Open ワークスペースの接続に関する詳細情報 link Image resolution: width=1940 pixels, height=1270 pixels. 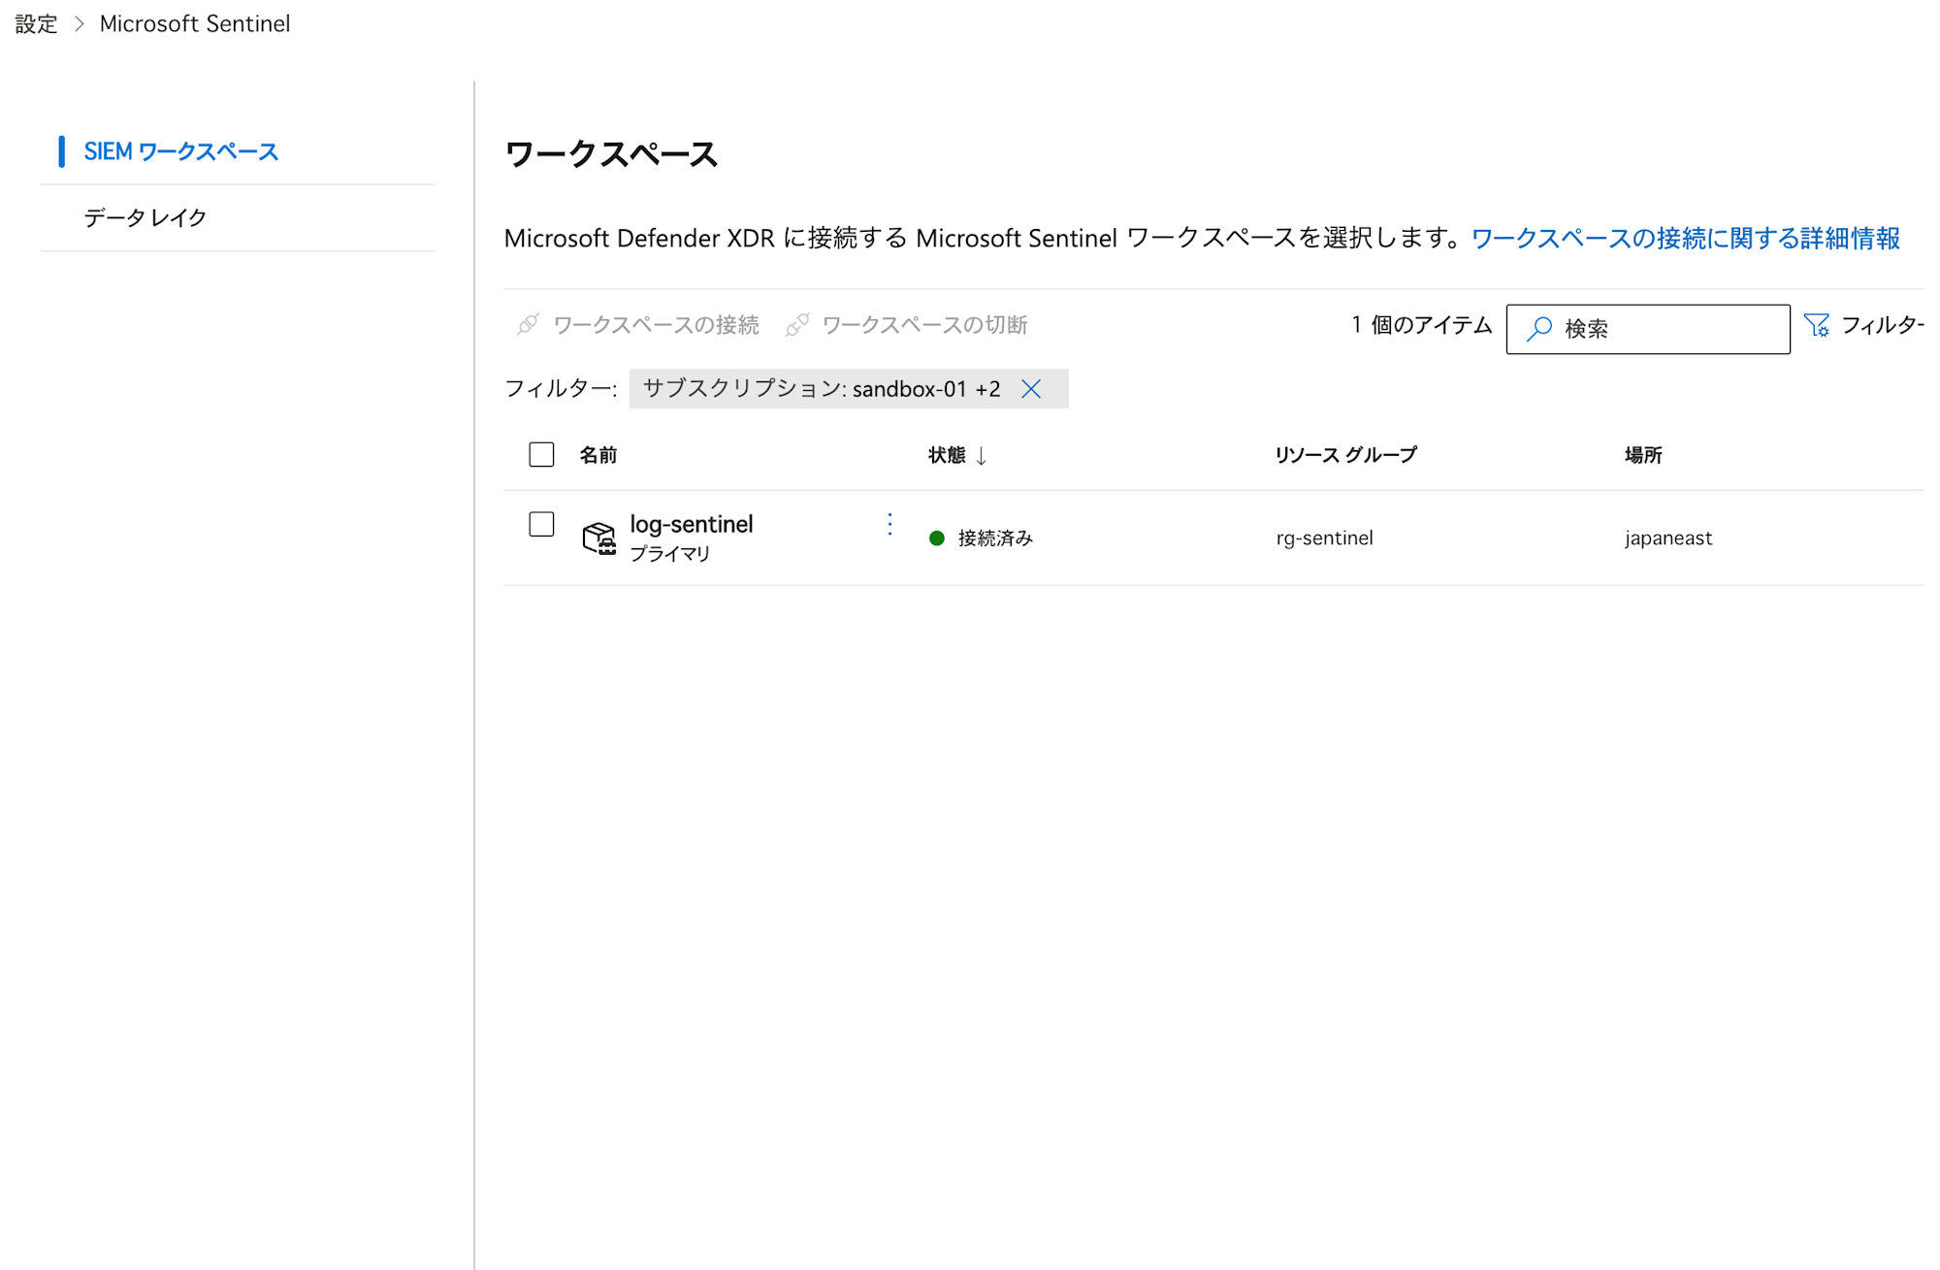1685,238
